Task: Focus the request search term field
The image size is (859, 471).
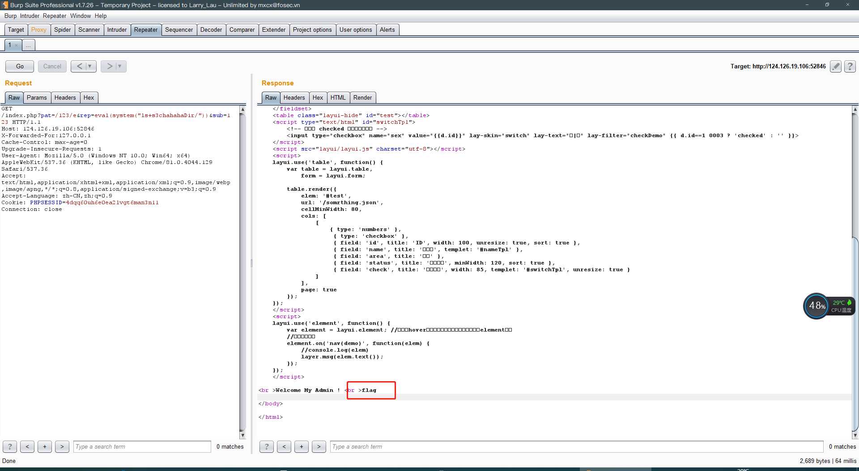Action: [x=142, y=446]
